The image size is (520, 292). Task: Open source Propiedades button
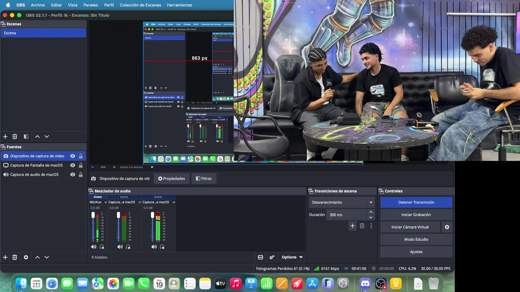coord(171,178)
